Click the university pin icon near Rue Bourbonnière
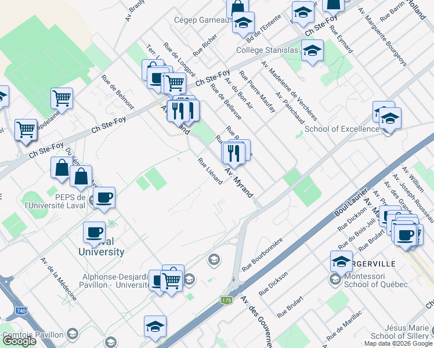The width and height of the screenshot is (434, 348). pyautogui.click(x=214, y=260)
